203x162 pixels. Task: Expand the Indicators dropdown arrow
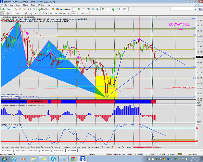pyautogui.click(x=115, y=9)
